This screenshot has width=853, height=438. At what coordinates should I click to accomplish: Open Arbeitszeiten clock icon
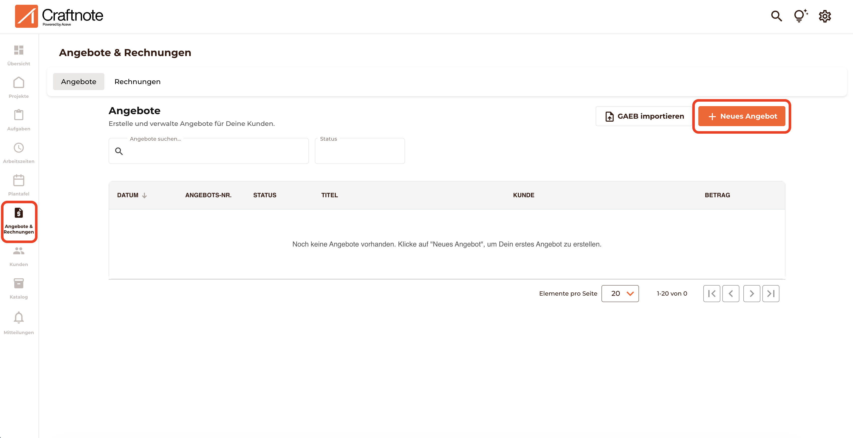tap(19, 148)
